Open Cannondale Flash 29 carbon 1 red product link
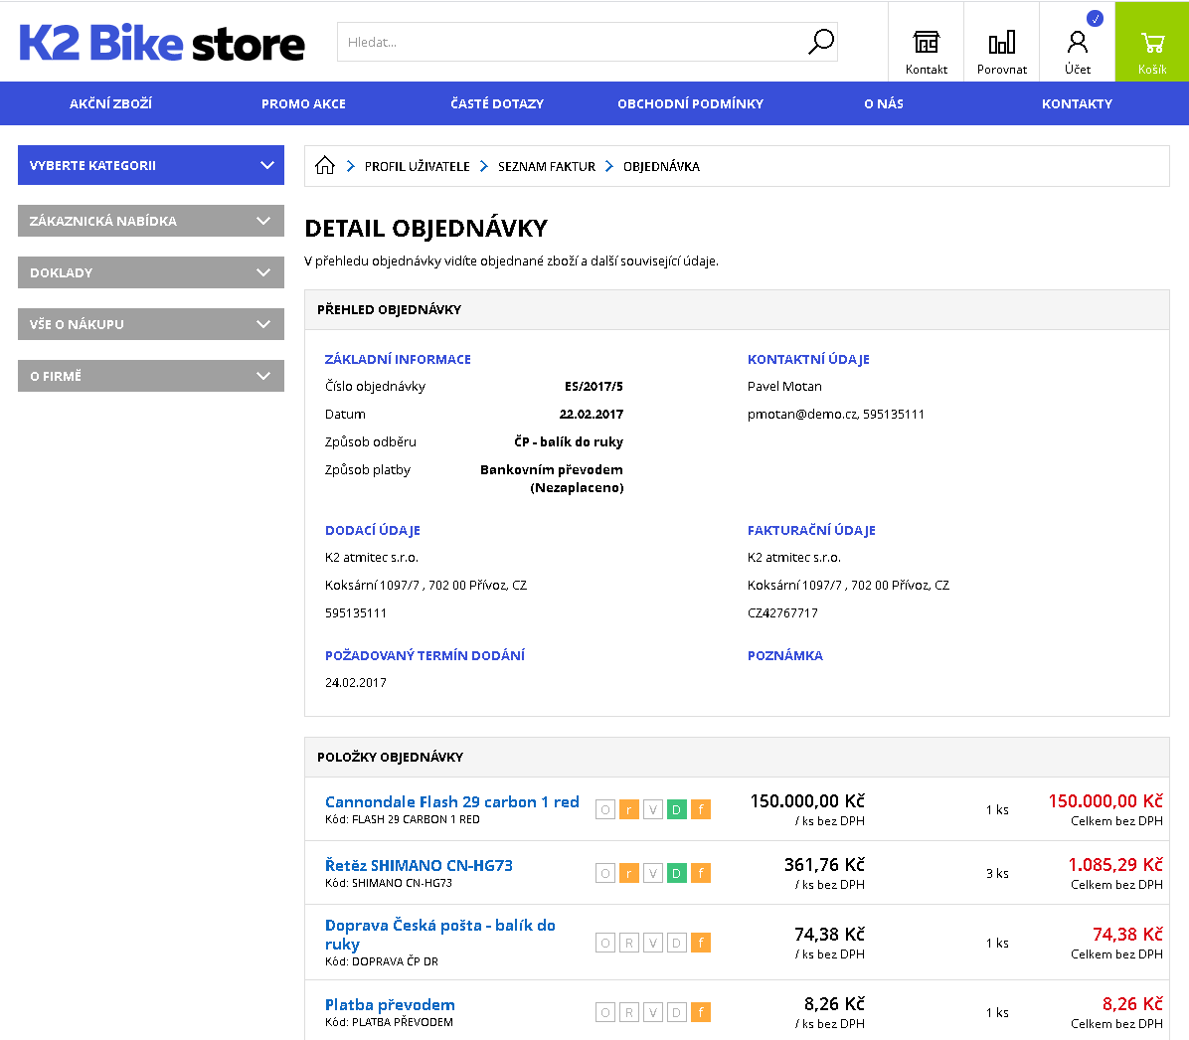This screenshot has height=1040, width=1189. tap(451, 801)
